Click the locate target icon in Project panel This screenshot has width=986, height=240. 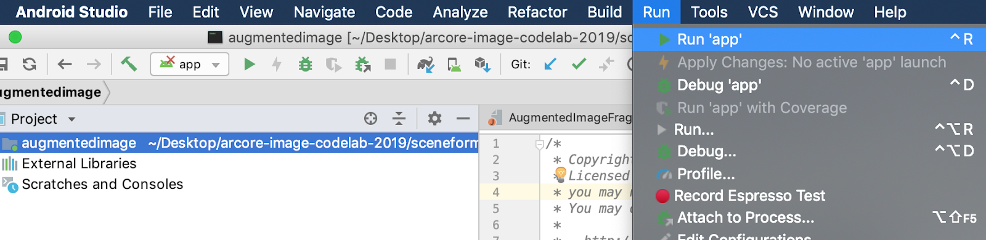370,119
